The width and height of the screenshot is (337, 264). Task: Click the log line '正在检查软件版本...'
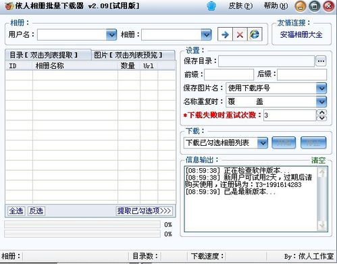point(237,170)
